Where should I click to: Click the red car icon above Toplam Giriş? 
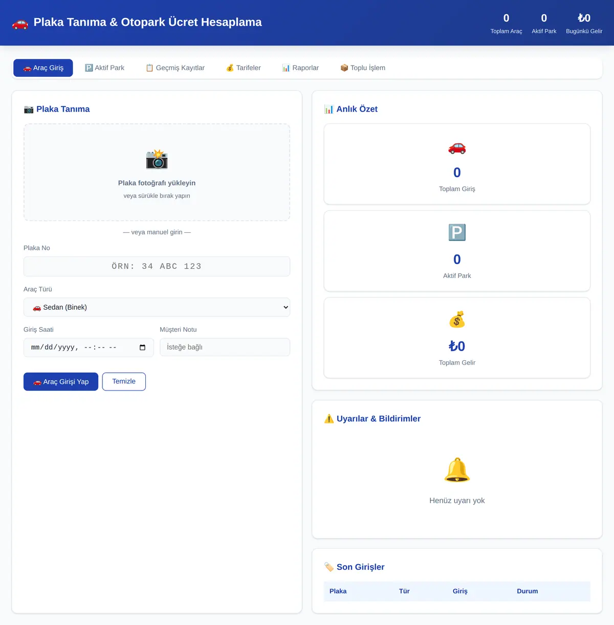click(x=457, y=148)
